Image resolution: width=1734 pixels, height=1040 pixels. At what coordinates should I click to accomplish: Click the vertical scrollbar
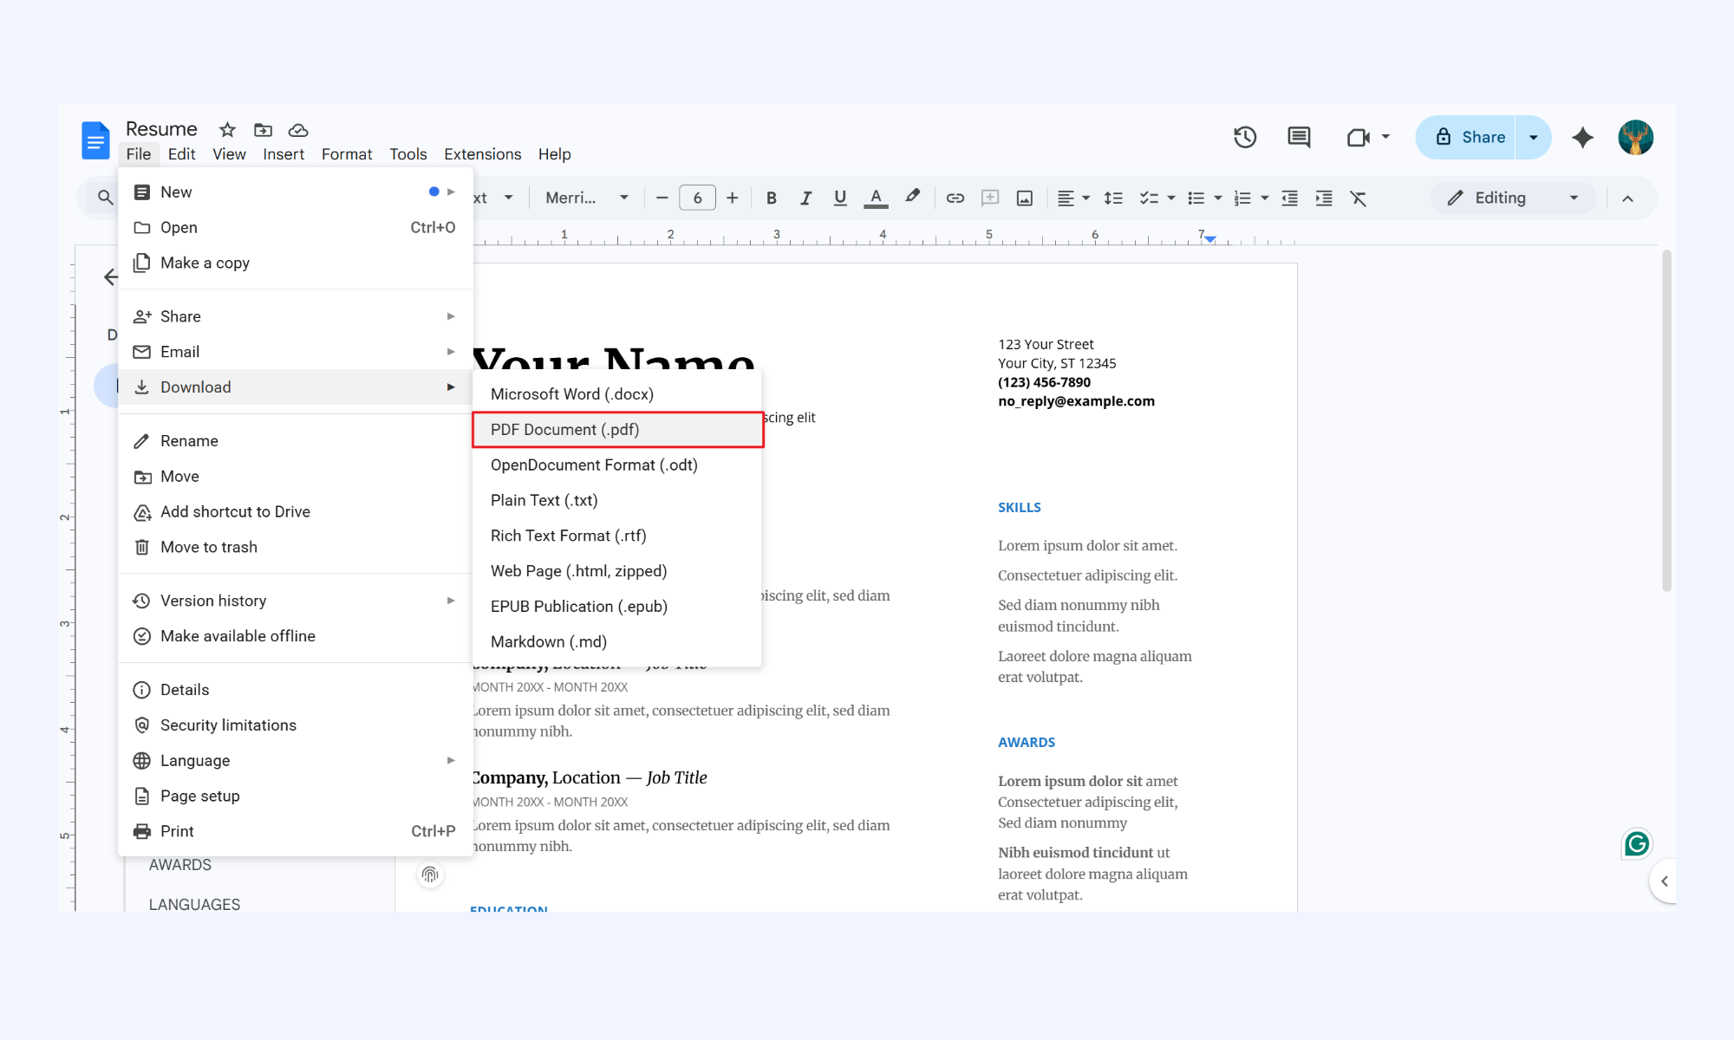(1666, 421)
